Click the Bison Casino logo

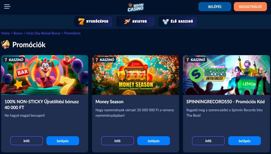[136, 7]
